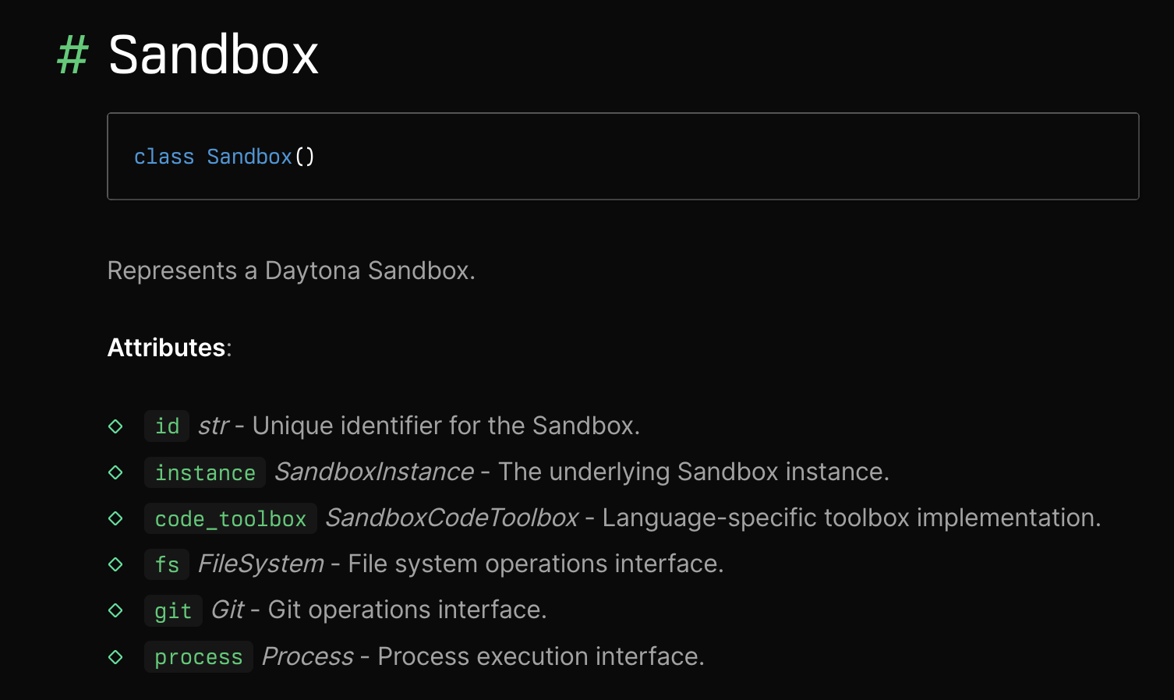Click the diamond bullet beside 'id'
The width and height of the screenshot is (1174, 700).
point(115,426)
